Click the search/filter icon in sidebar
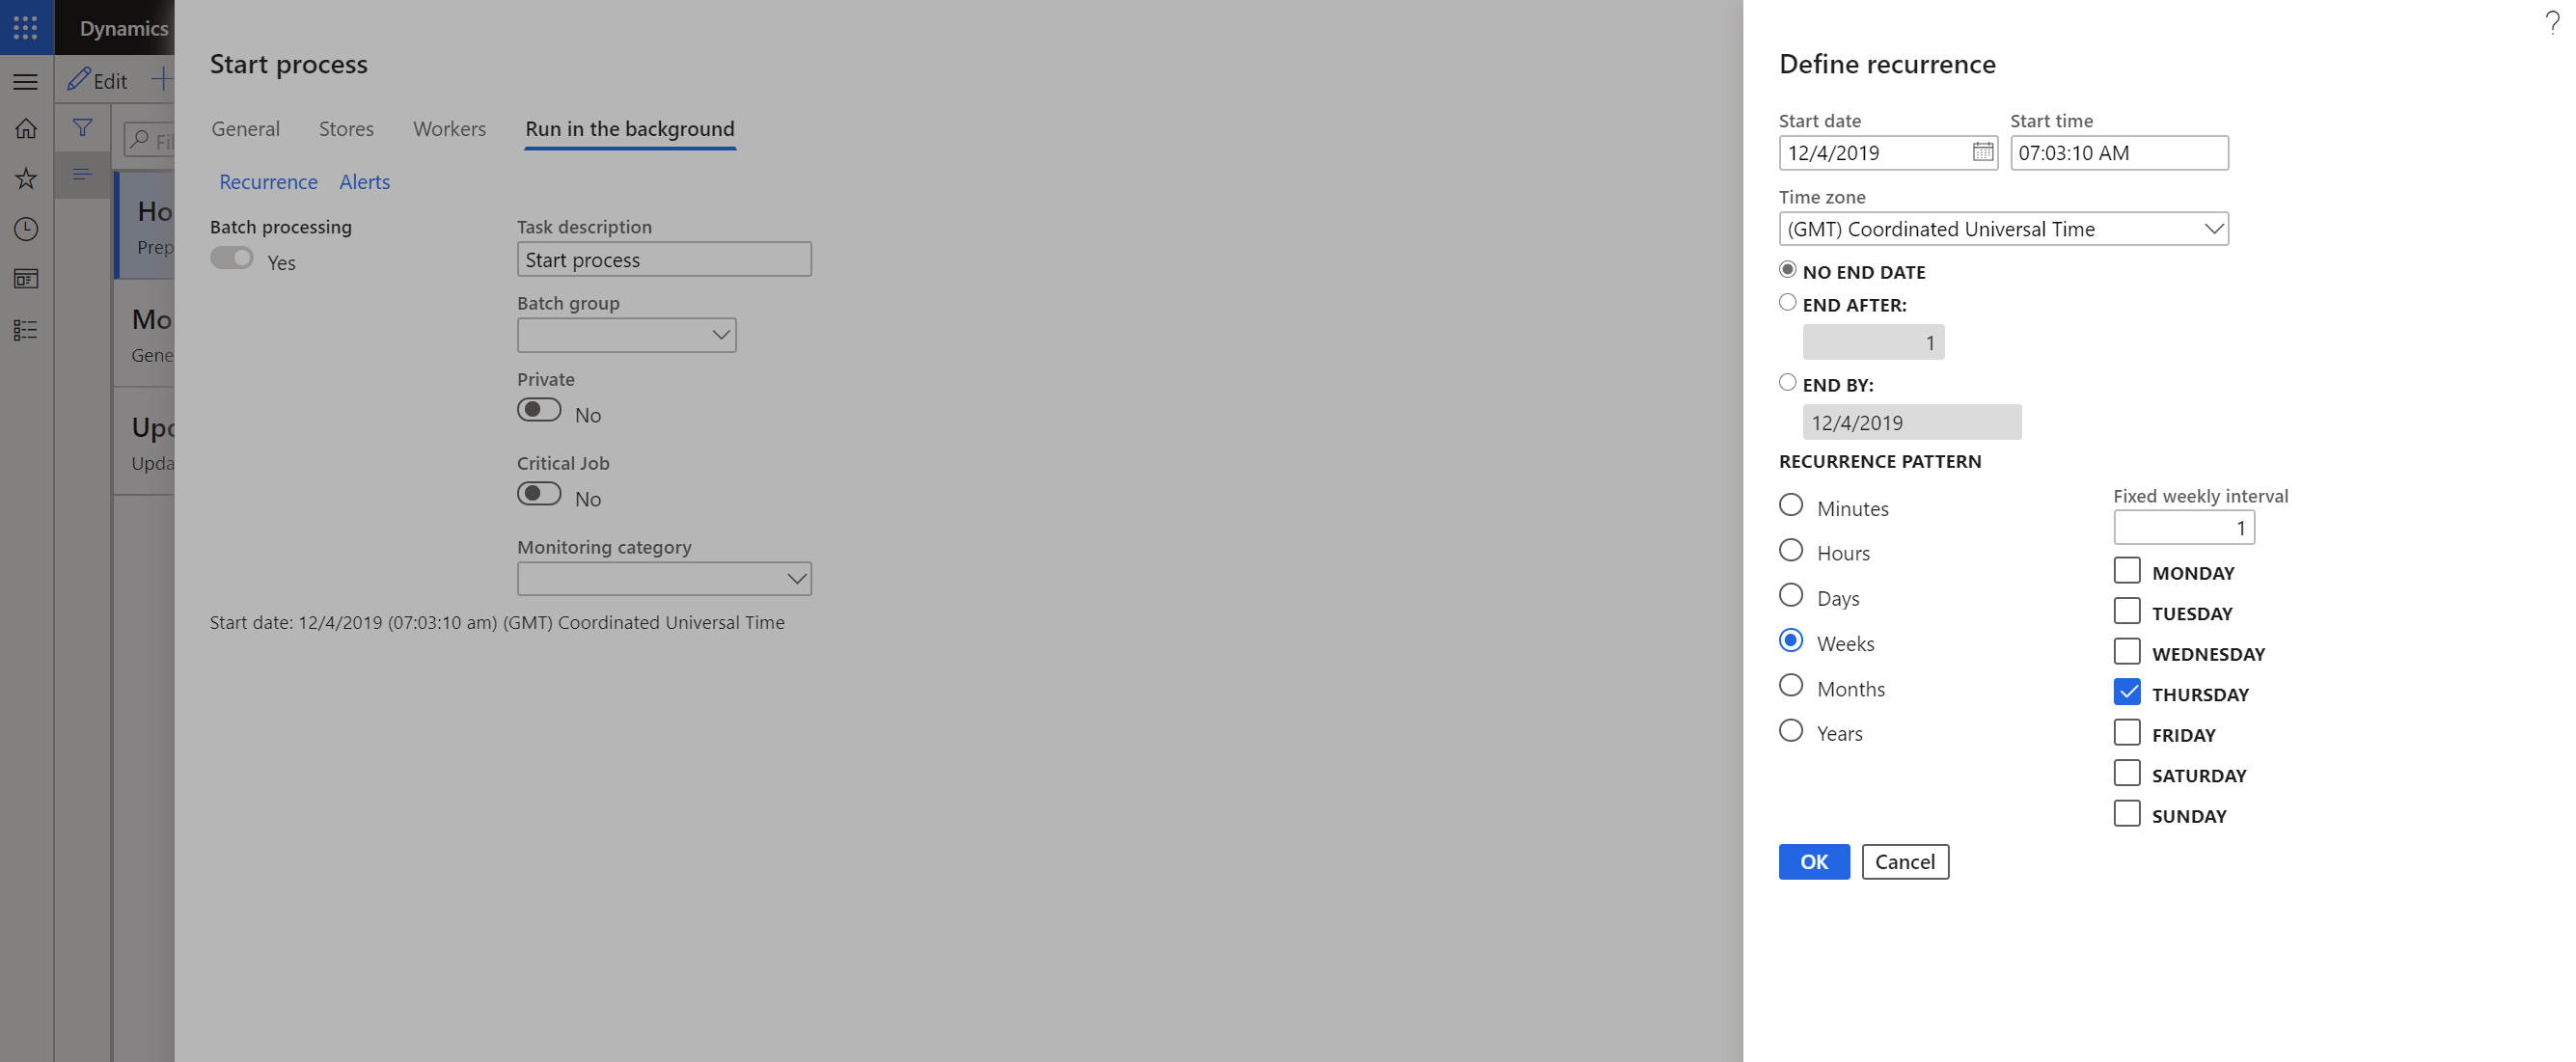Image resolution: width=2576 pixels, height=1062 pixels. tap(77, 126)
